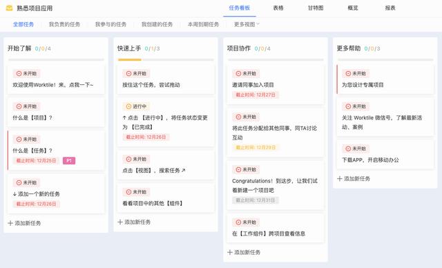Click status badge on 为您设计专属项目 card
Viewport: 442px width, 268px height.
356,73
